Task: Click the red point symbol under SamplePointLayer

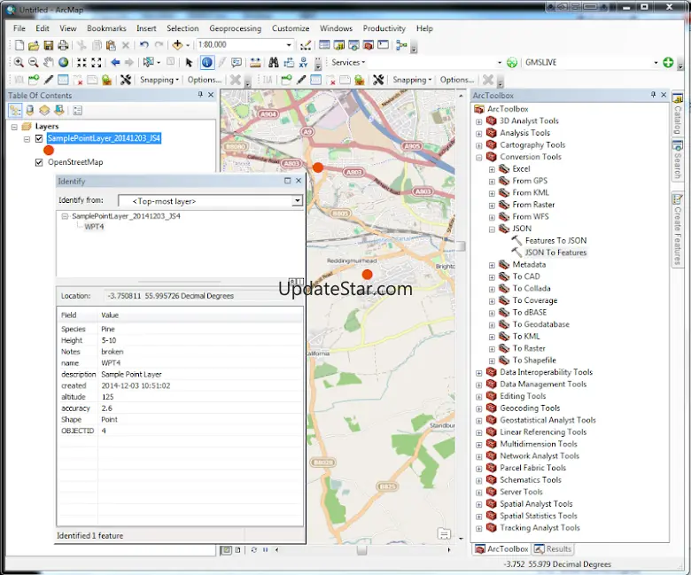Action: [49, 151]
